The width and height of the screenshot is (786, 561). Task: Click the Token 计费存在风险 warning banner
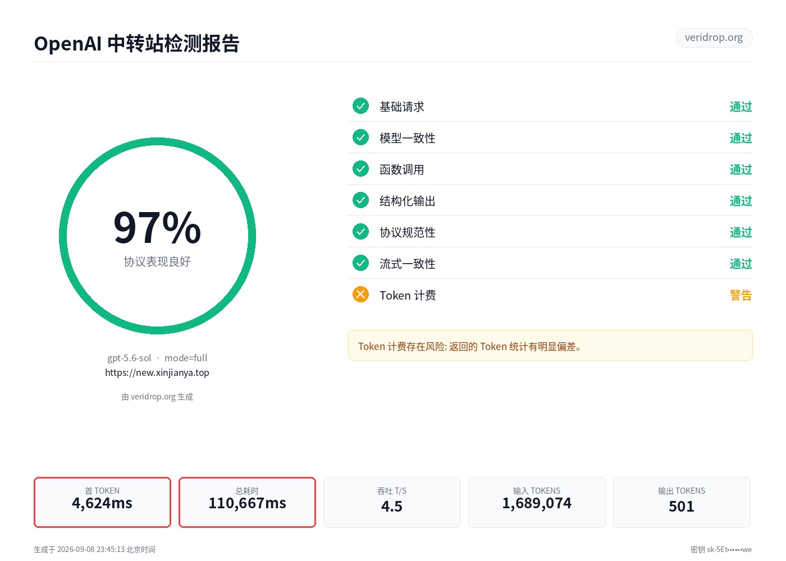550,346
